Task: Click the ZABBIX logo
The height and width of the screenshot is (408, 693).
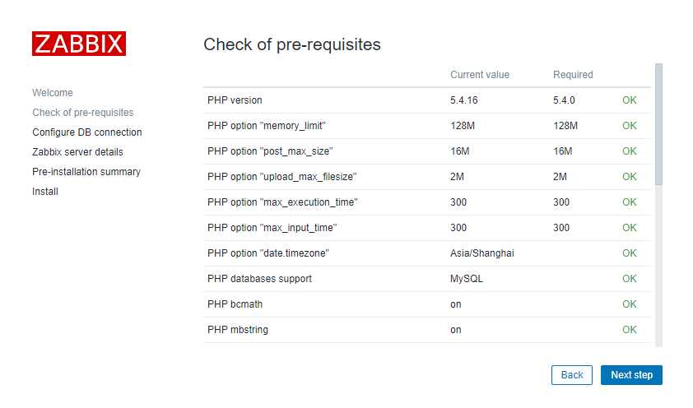Action: 79,44
